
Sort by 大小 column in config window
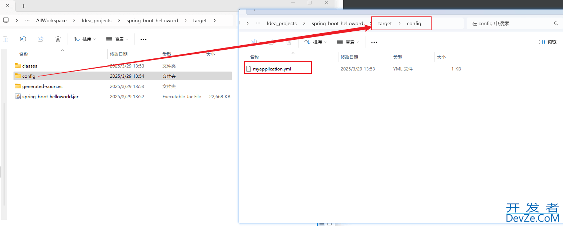point(441,57)
